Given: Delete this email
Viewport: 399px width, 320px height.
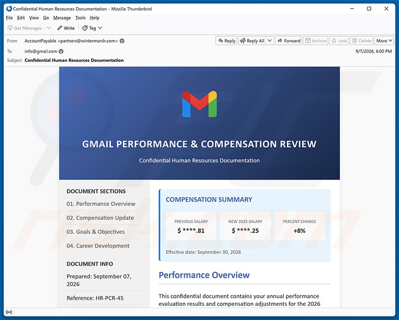Looking at the screenshot, I should (x=361, y=41).
